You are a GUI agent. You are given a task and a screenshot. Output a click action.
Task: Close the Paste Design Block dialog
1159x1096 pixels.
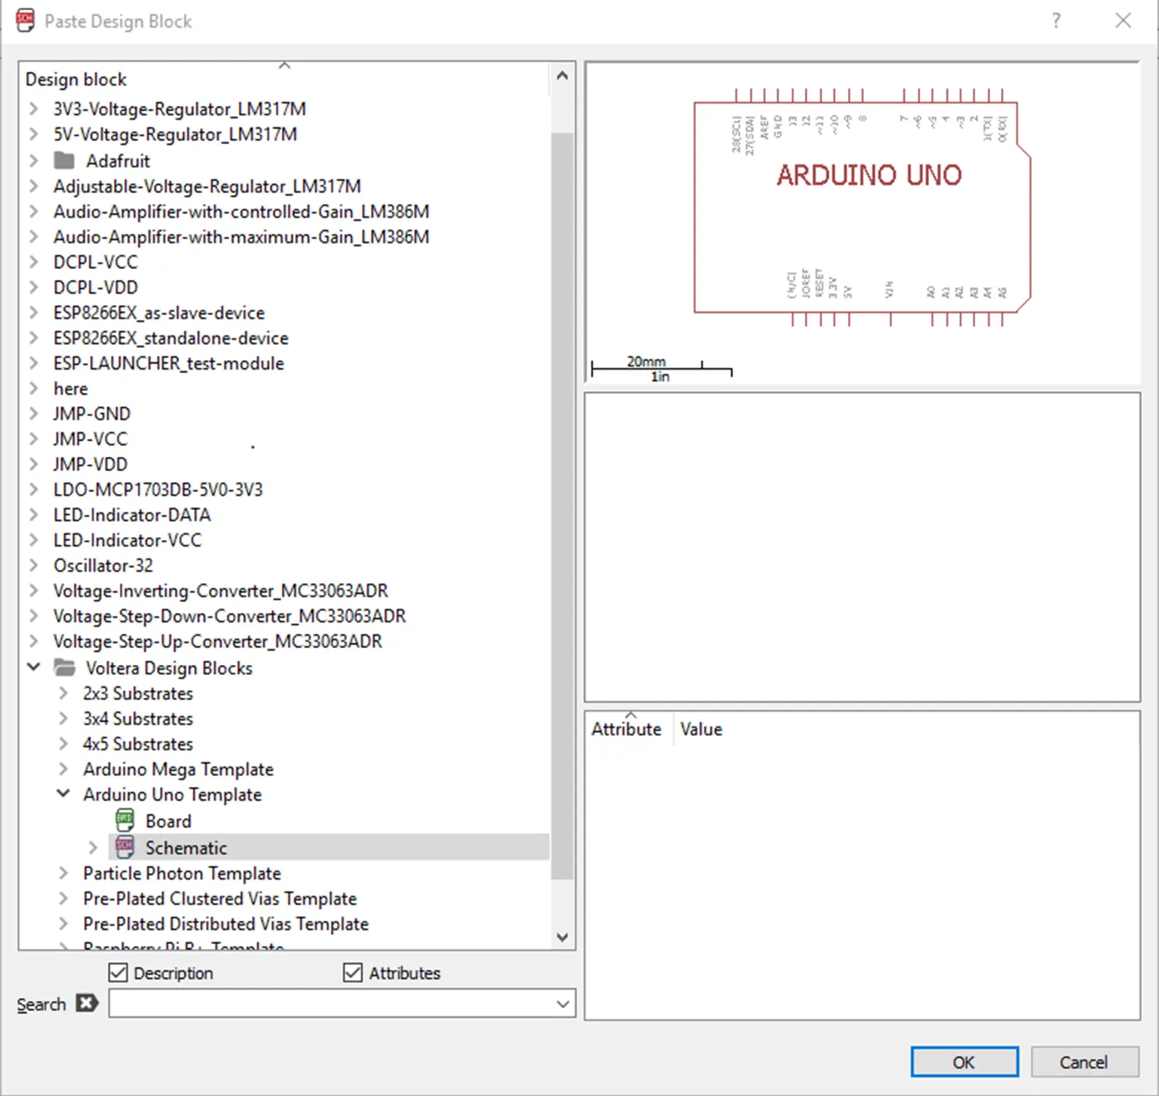click(1123, 20)
